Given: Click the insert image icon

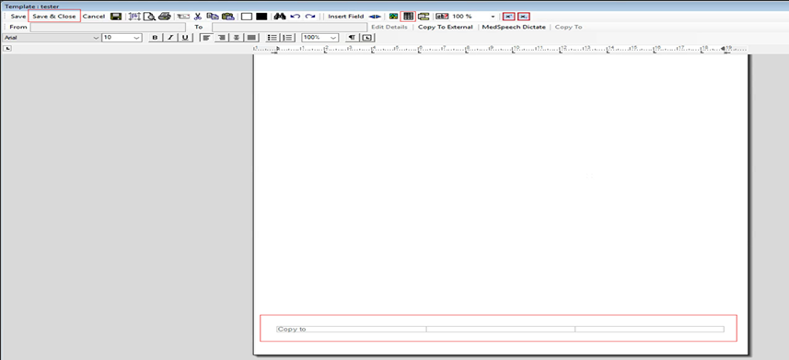Looking at the screenshot, I should [393, 17].
